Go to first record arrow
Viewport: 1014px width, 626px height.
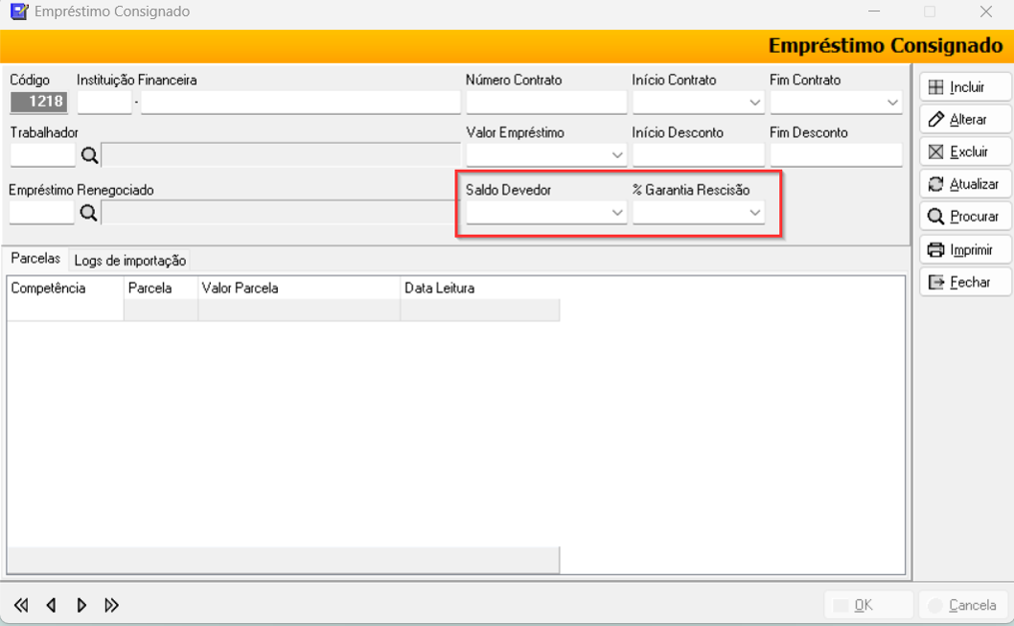pos(21,605)
